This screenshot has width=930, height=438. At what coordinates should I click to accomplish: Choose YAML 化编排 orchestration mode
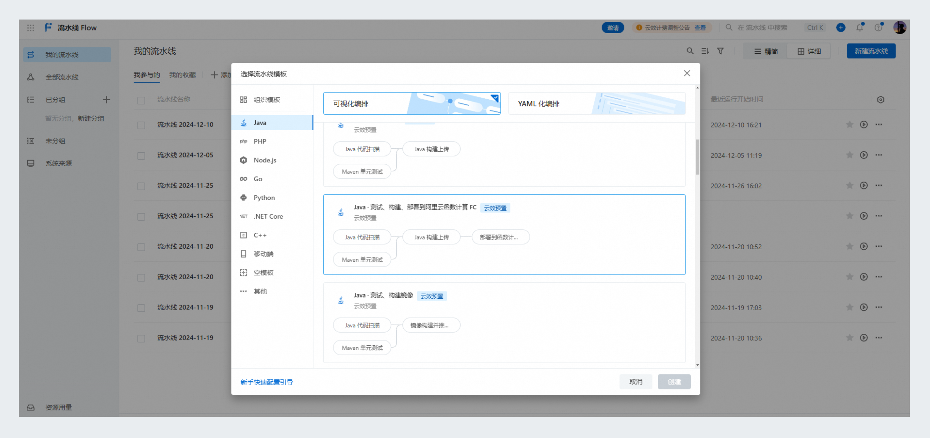[597, 103]
